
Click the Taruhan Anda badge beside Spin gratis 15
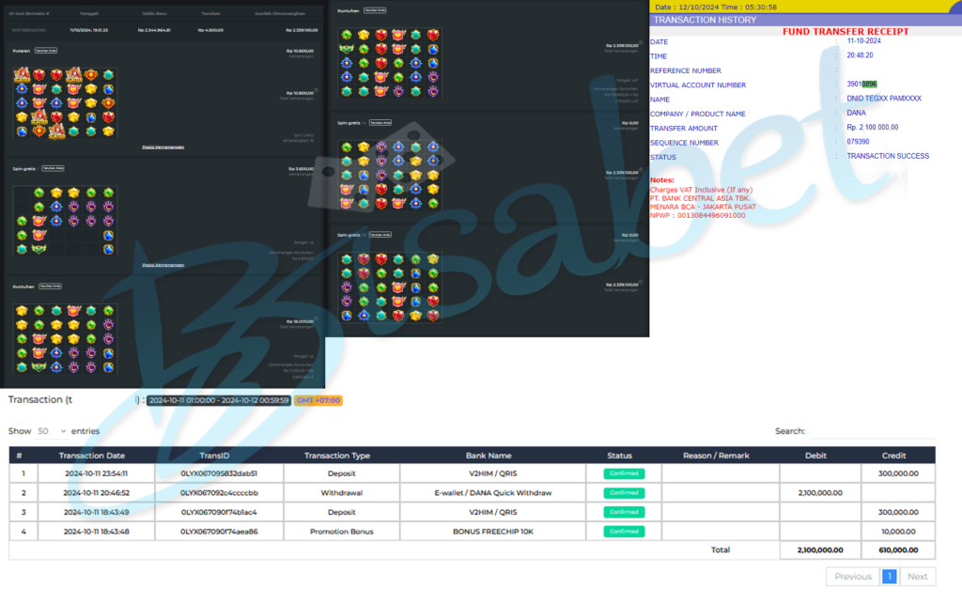[380, 235]
